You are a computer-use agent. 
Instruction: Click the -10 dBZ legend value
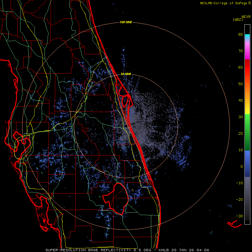click(x=239, y=183)
